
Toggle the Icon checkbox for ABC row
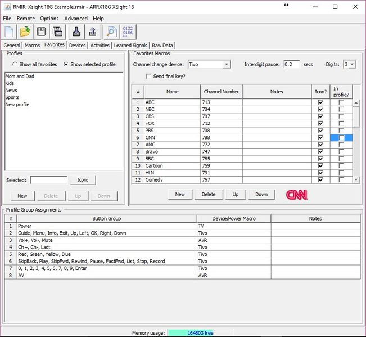click(x=320, y=102)
